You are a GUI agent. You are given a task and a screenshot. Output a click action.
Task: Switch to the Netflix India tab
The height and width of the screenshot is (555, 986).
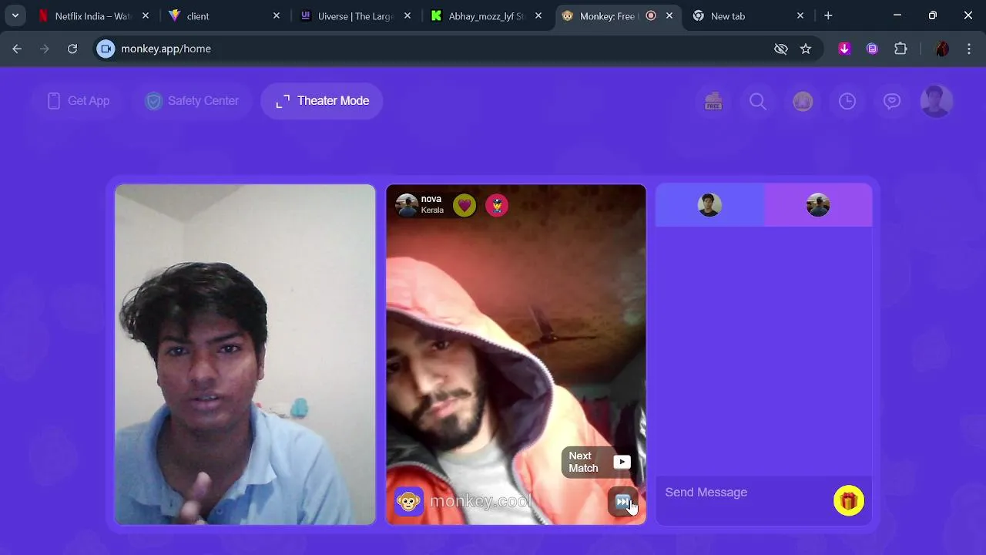pyautogui.click(x=92, y=15)
